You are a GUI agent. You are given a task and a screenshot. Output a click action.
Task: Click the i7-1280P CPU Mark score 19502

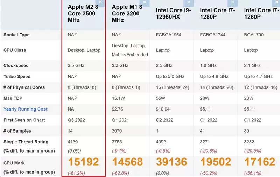coord(216,162)
